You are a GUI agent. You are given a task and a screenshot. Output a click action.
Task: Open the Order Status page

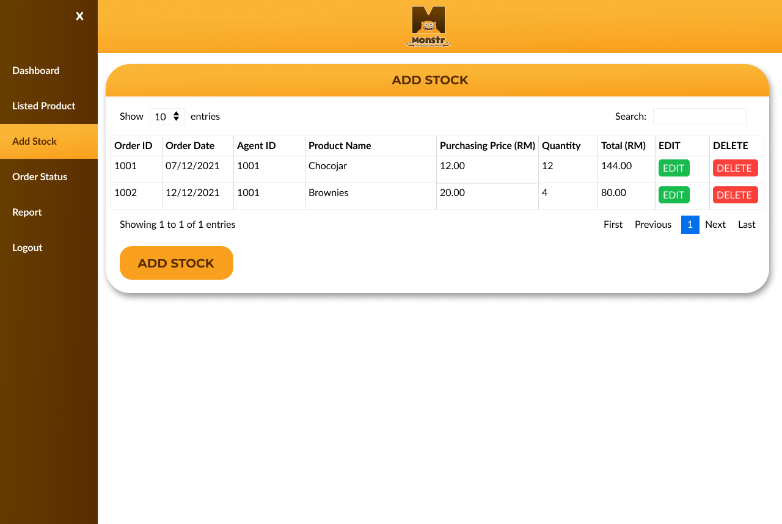[40, 176]
